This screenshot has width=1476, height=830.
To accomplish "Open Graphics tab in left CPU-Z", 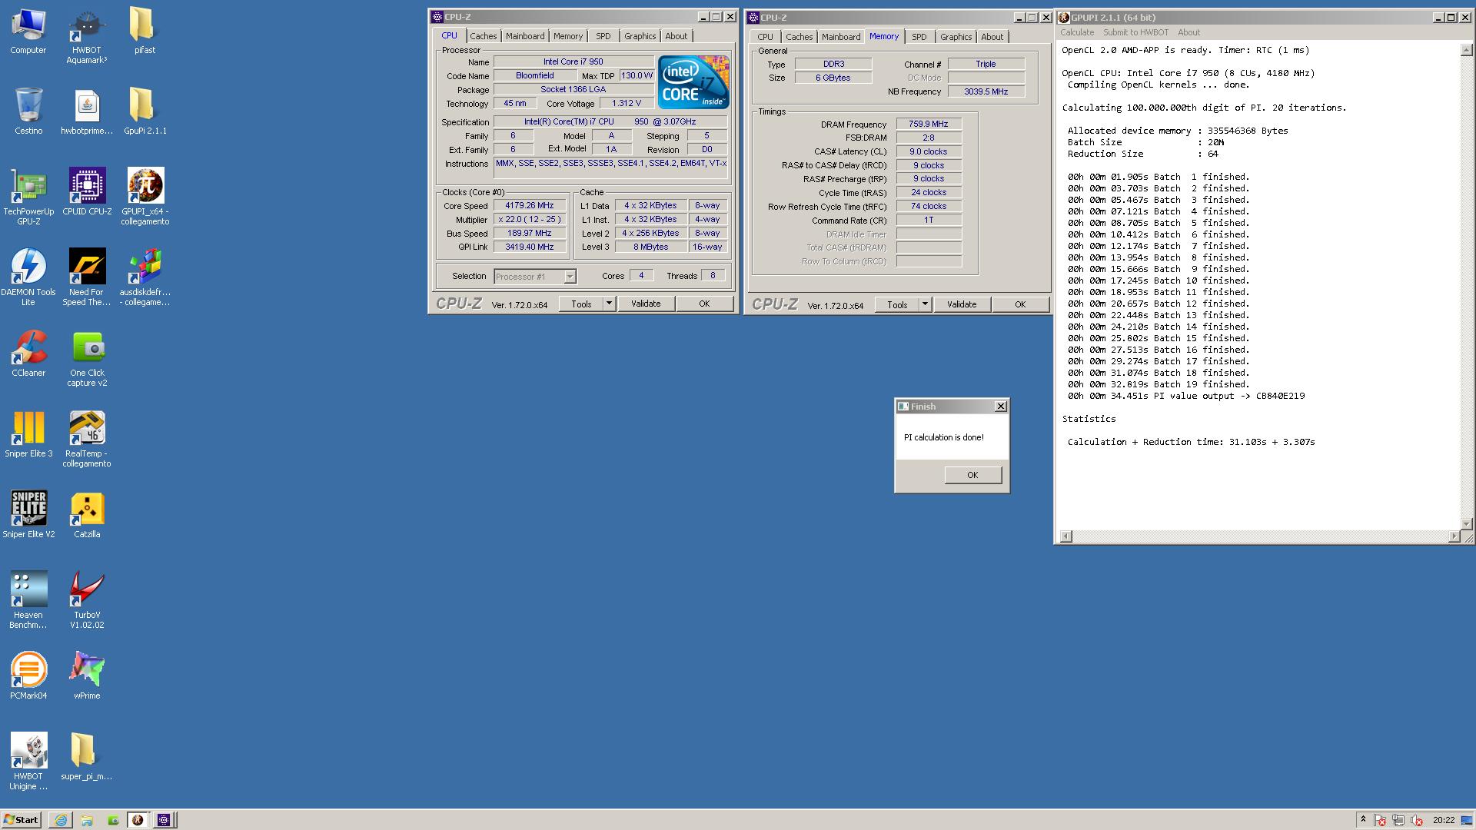I will [640, 36].
